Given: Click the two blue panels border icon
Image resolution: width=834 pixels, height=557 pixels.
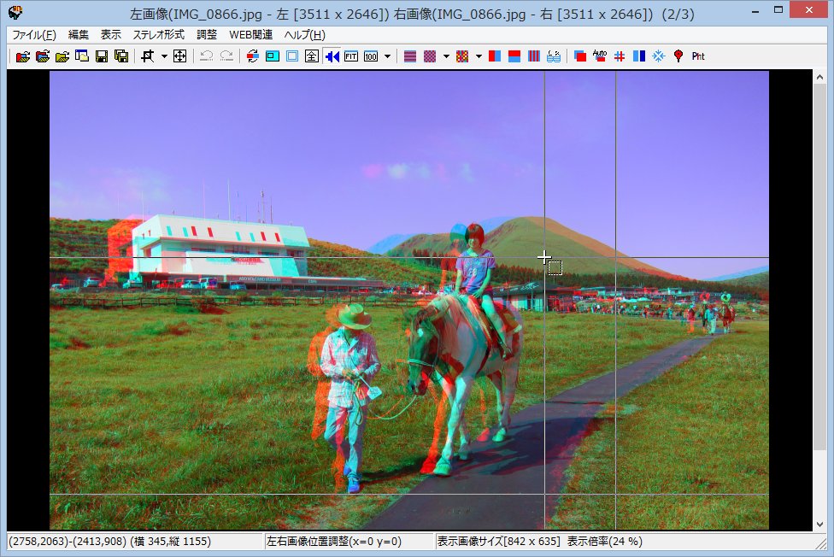Looking at the screenshot, I should (639, 56).
